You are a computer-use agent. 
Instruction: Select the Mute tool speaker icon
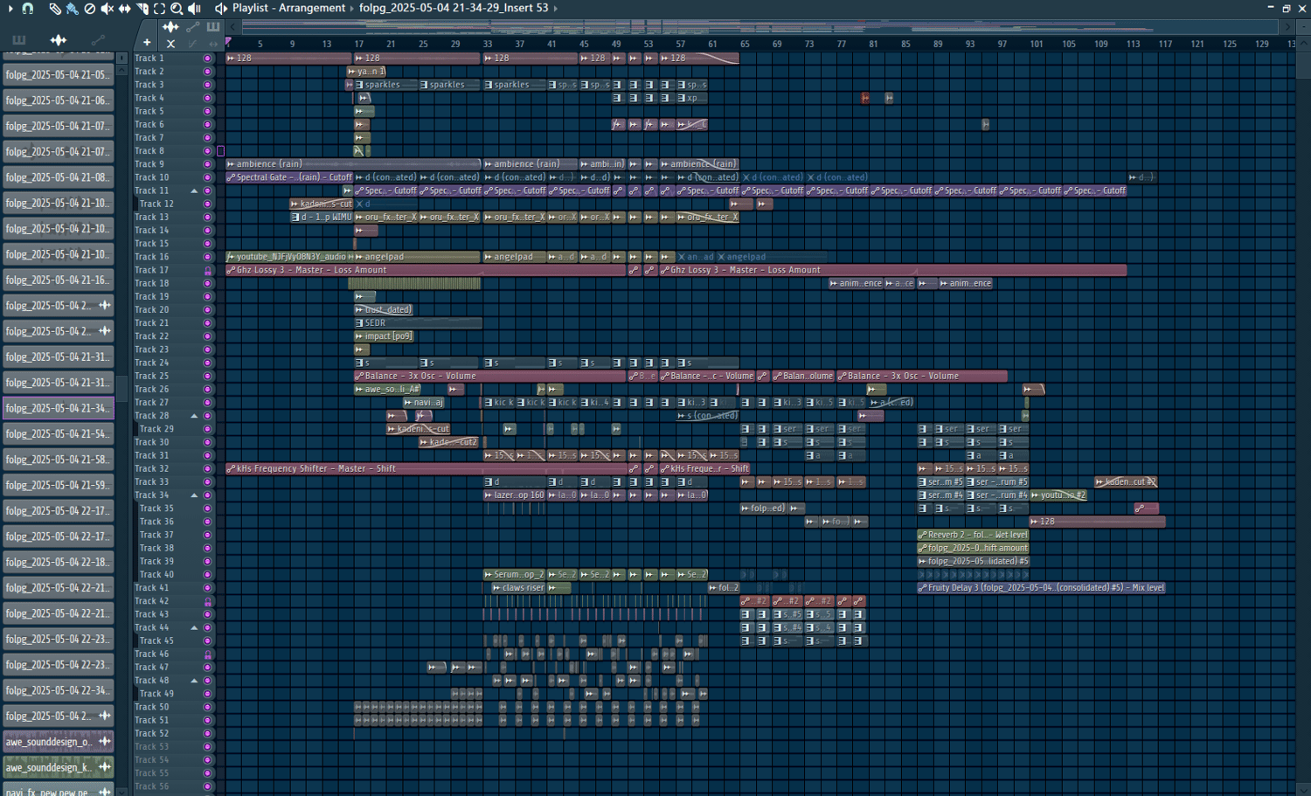pos(107,8)
